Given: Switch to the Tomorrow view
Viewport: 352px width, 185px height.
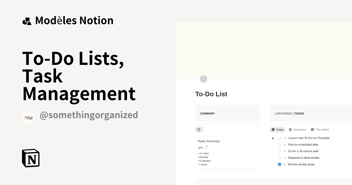Looking at the screenshot, I should [x=297, y=129].
